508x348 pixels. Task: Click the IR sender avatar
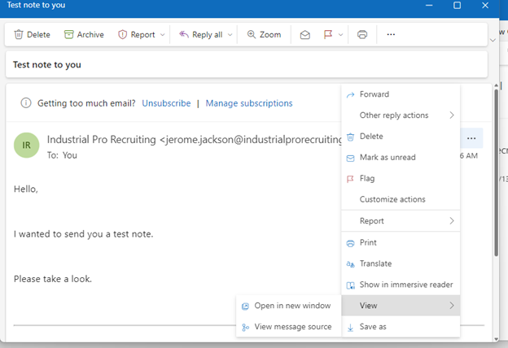click(27, 145)
